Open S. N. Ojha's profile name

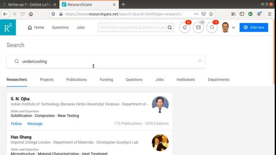[x=20, y=99]
